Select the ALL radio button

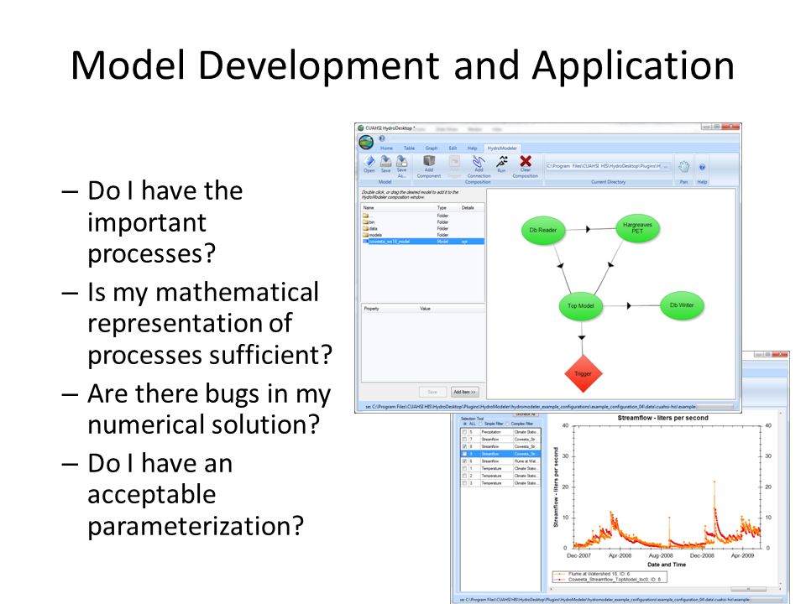465,424
